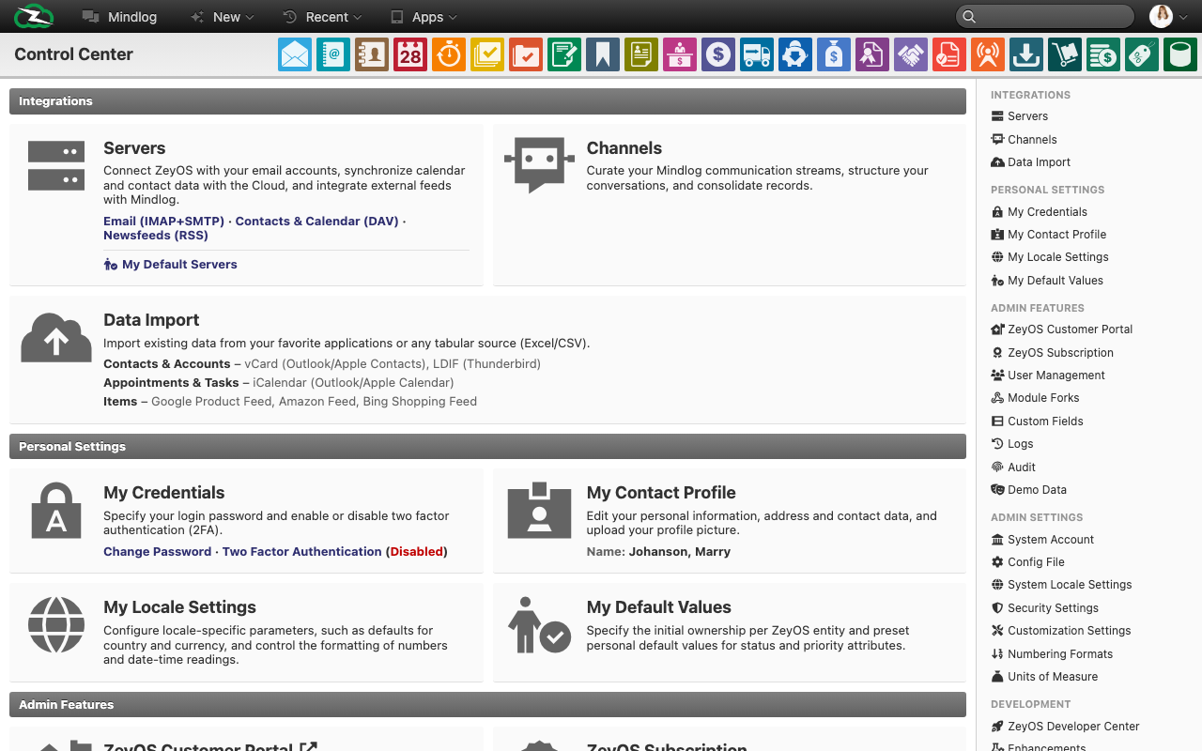
Task: Open the pink cashier desk app icon
Action: (x=680, y=54)
